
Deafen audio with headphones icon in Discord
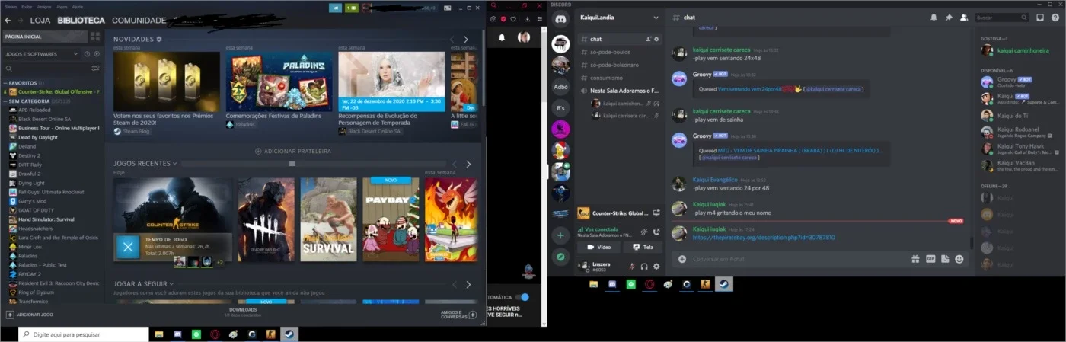tap(644, 266)
